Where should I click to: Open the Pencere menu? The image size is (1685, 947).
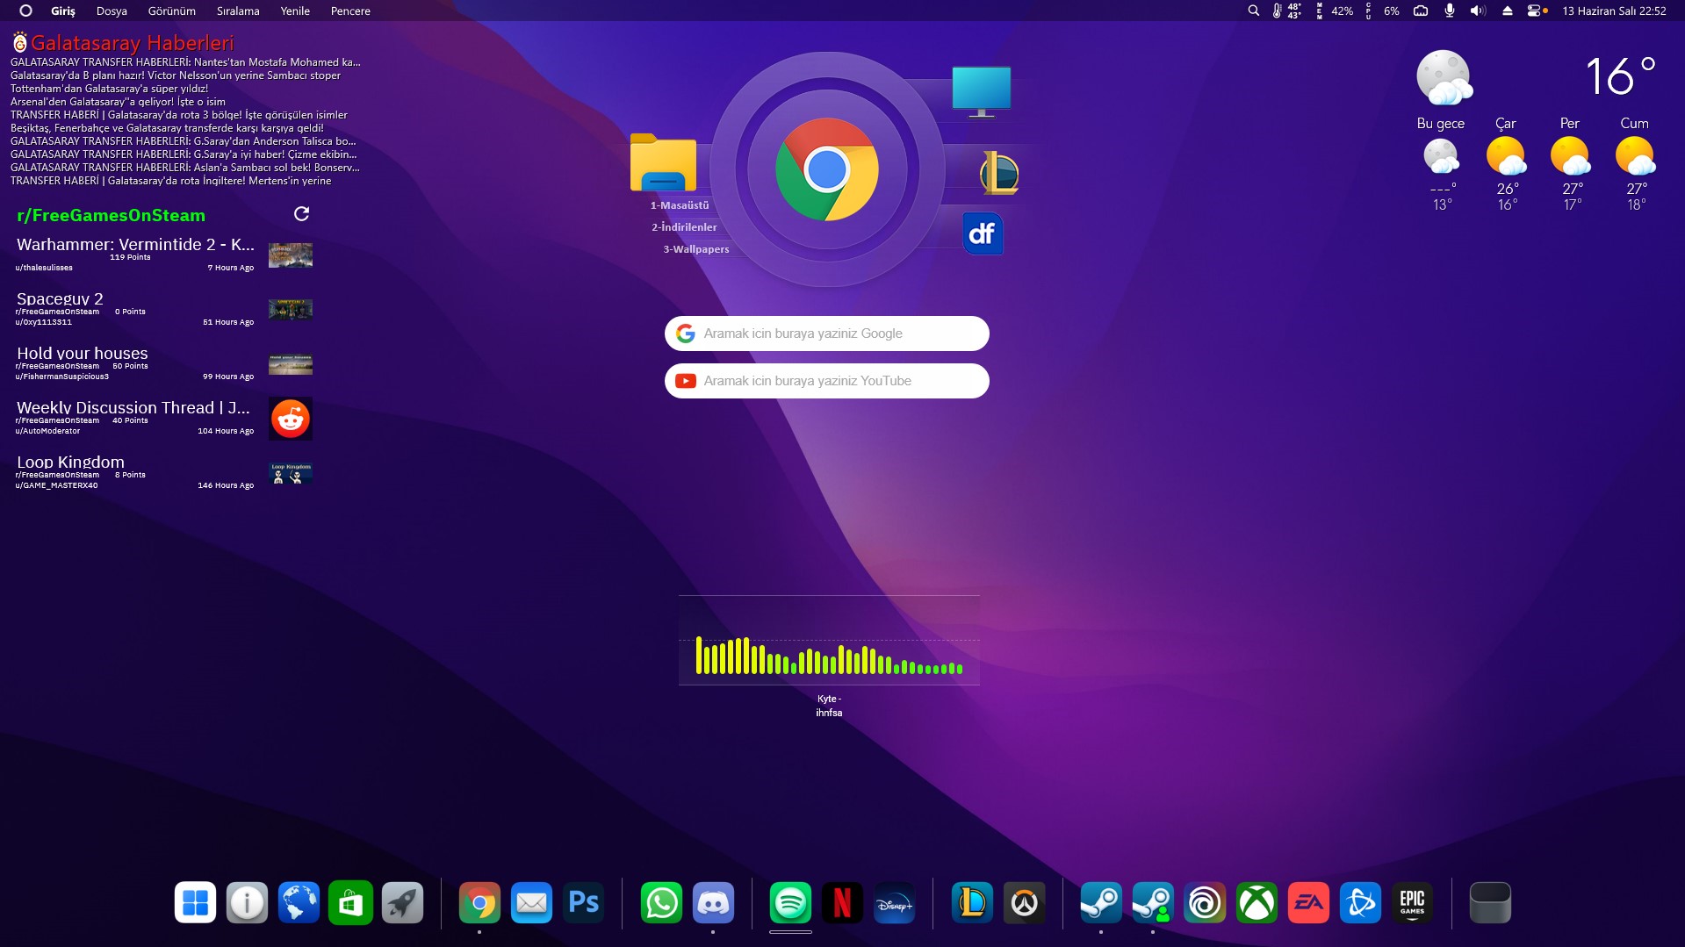[350, 11]
